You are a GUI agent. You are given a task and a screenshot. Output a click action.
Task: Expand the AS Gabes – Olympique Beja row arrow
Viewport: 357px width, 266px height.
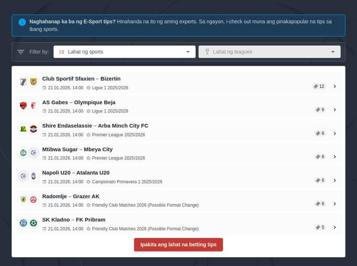coord(335,110)
